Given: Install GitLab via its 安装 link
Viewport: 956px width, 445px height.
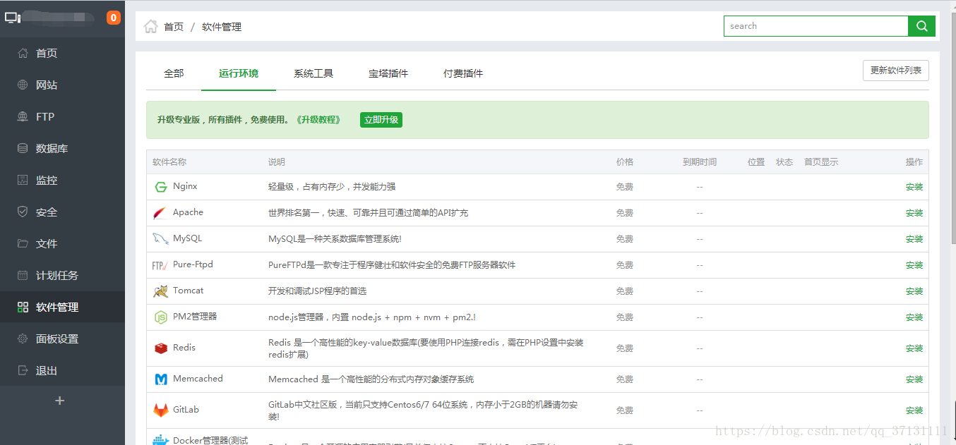Looking at the screenshot, I should pos(914,410).
